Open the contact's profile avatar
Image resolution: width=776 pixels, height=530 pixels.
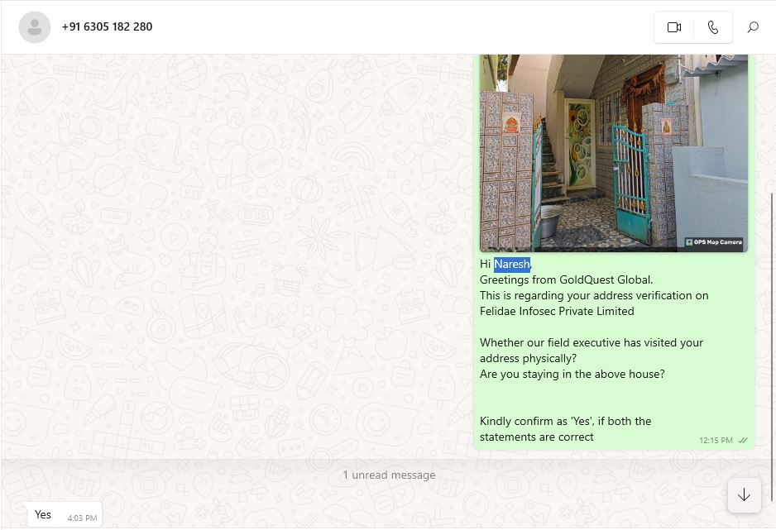pyautogui.click(x=35, y=27)
